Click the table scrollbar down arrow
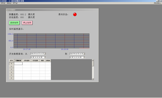This screenshot has height=98, width=162. 93,79
